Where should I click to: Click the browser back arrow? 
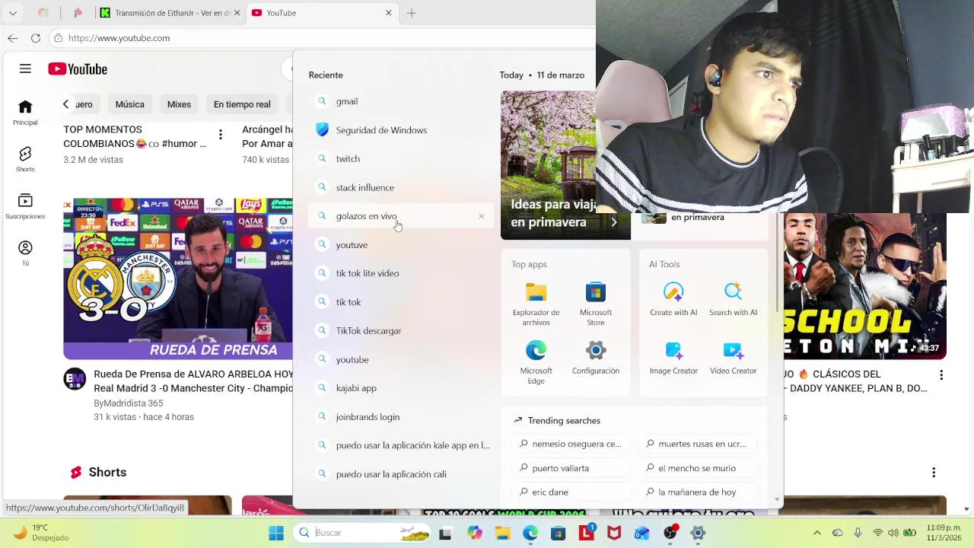coord(13,38)
